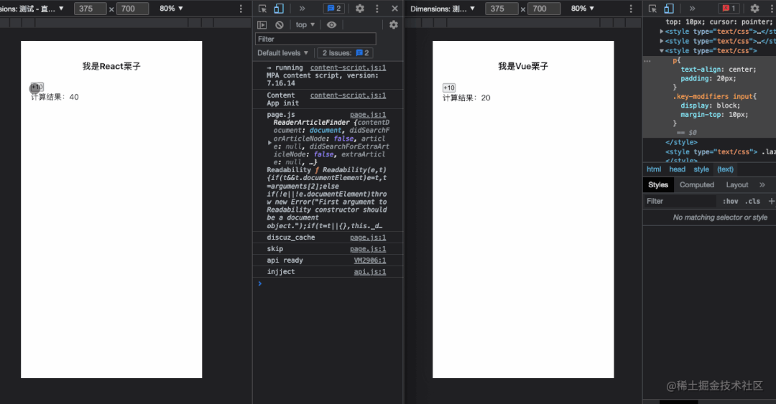Expand second collapsed style type="text/css" node
This screenshot has width=776, height=404.
click(x=662, y=42)
